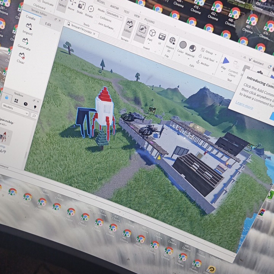274x274 pixels.
Task: Click the Toolbox search magnifier
Action: tap(34, 116)
